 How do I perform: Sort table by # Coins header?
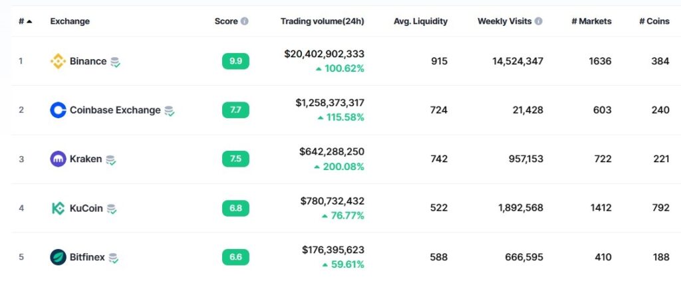pyautogui.click(x=654, y=21)
